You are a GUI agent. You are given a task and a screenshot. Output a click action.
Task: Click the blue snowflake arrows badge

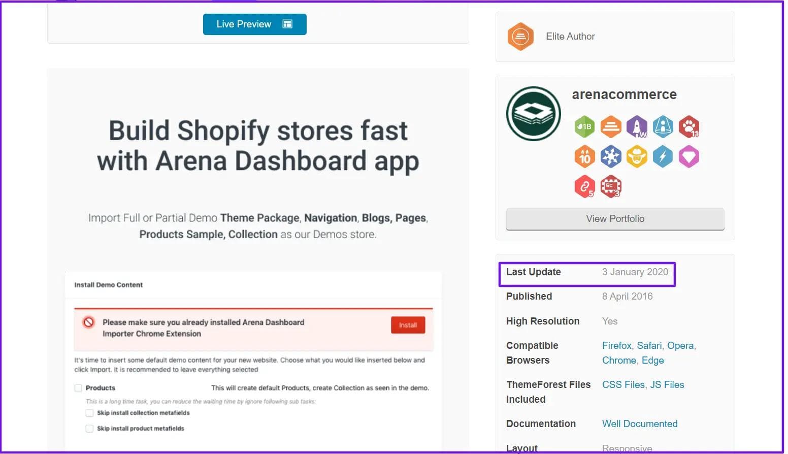(x=611, y=156)
